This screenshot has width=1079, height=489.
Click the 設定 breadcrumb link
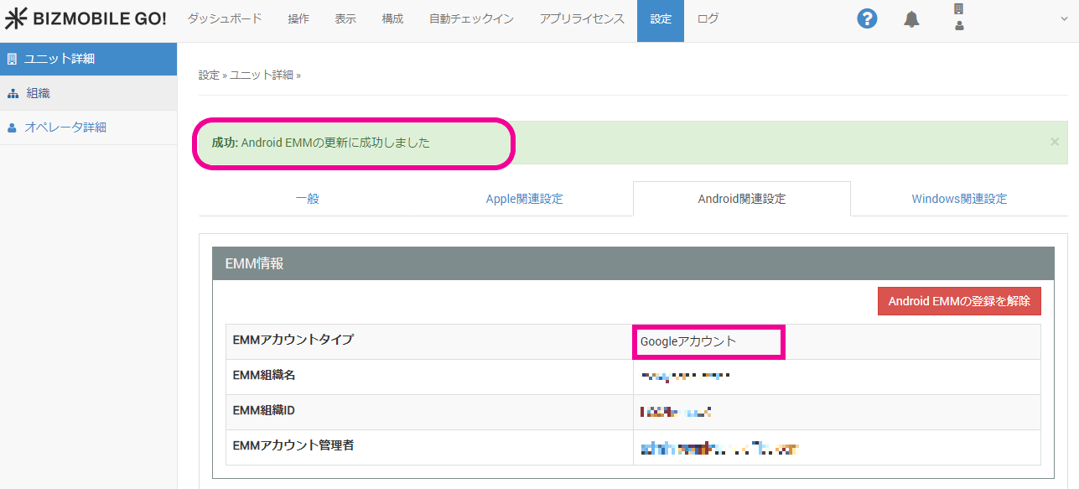(209, 75)
